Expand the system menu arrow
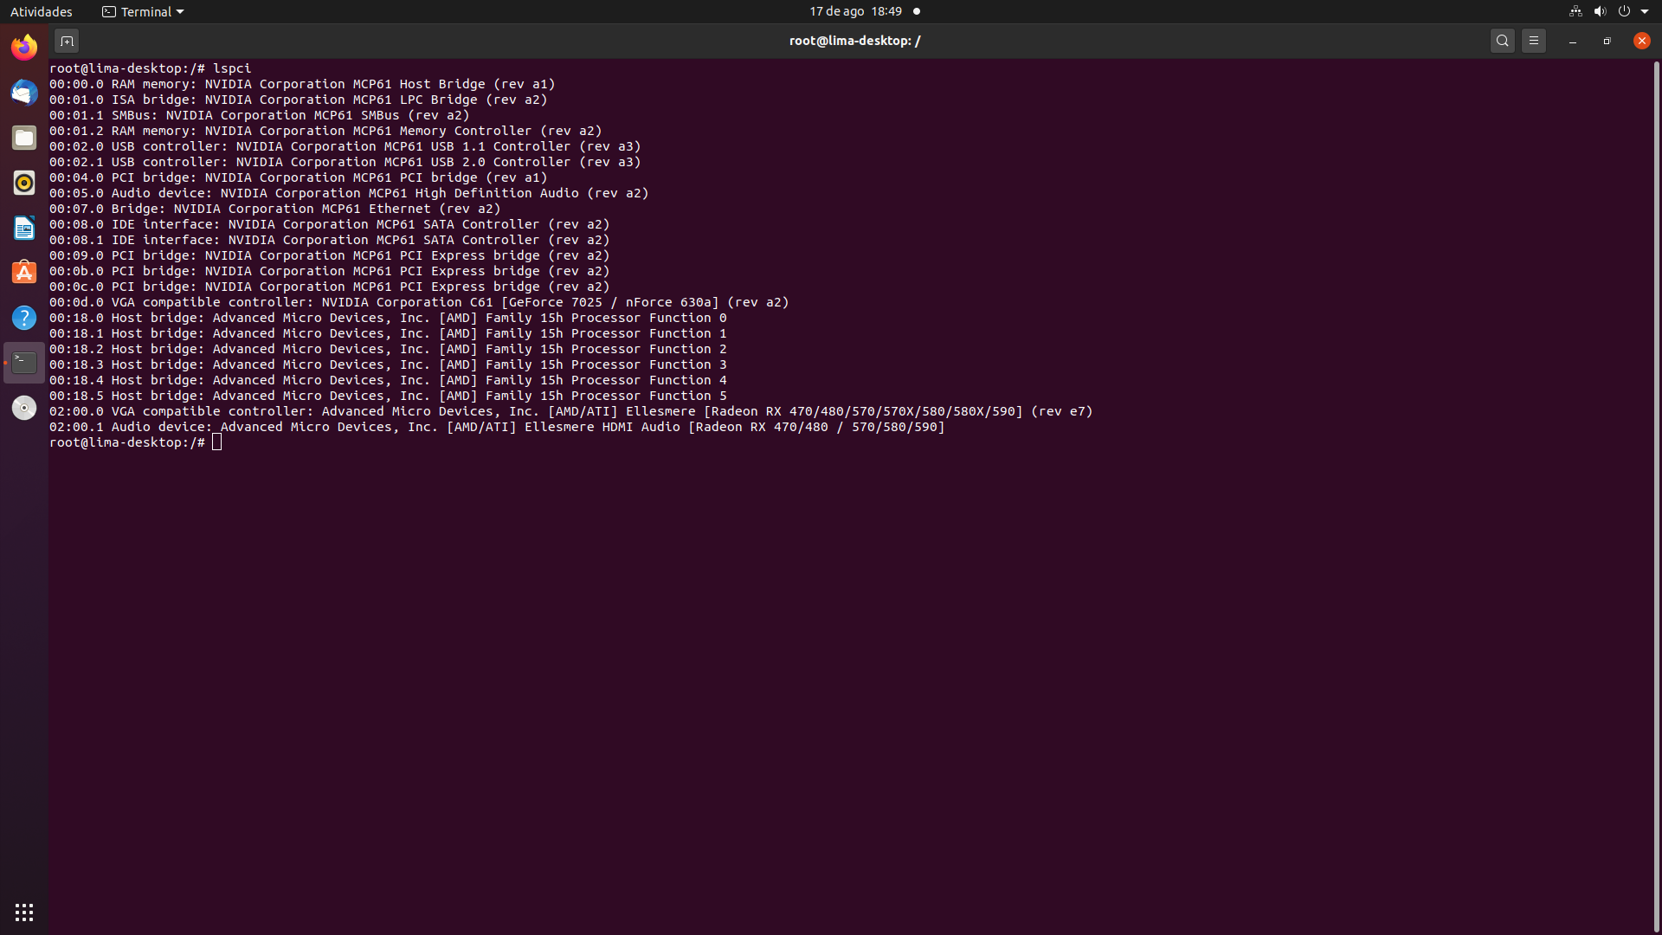 click(x=1645, y=11)
